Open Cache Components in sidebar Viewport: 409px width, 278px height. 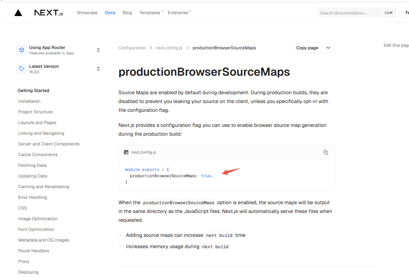pyautogui.click(x=38, y=155)
